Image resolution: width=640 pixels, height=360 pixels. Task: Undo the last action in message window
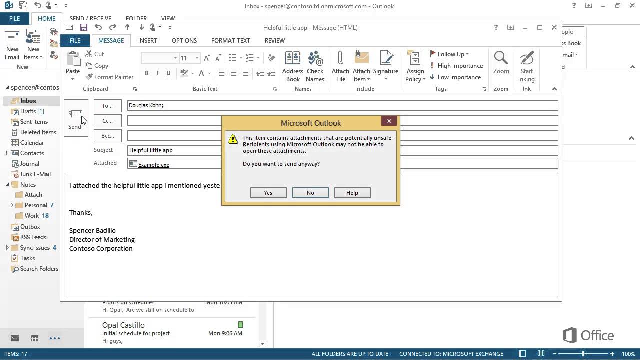[x=98, y=27]
